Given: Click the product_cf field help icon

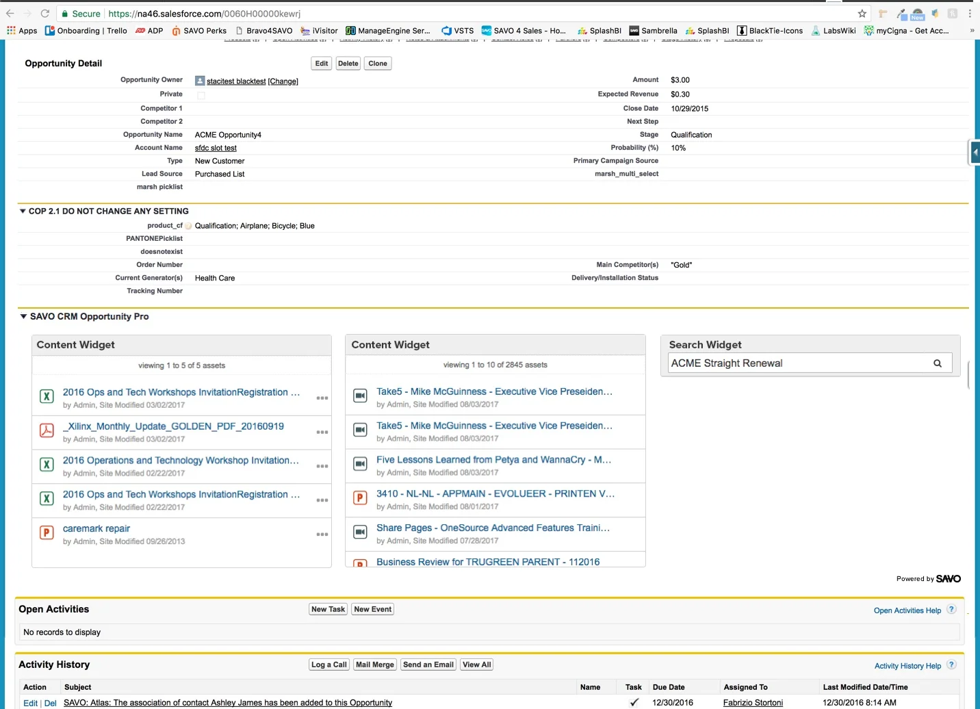Looking at the screenshot, I should (x=188, y=226).
